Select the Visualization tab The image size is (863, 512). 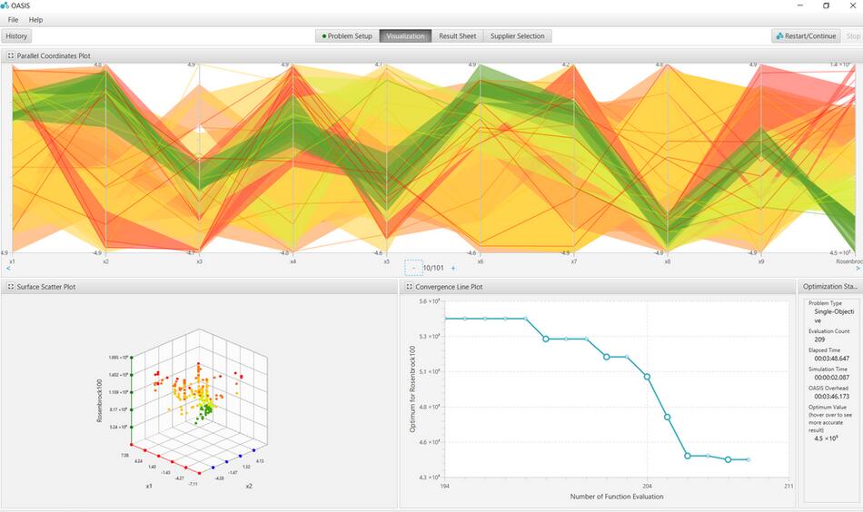coord(406,36)
